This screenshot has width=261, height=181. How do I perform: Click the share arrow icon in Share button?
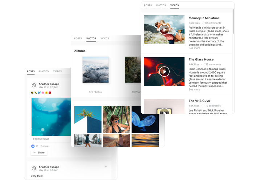point(35,152)
